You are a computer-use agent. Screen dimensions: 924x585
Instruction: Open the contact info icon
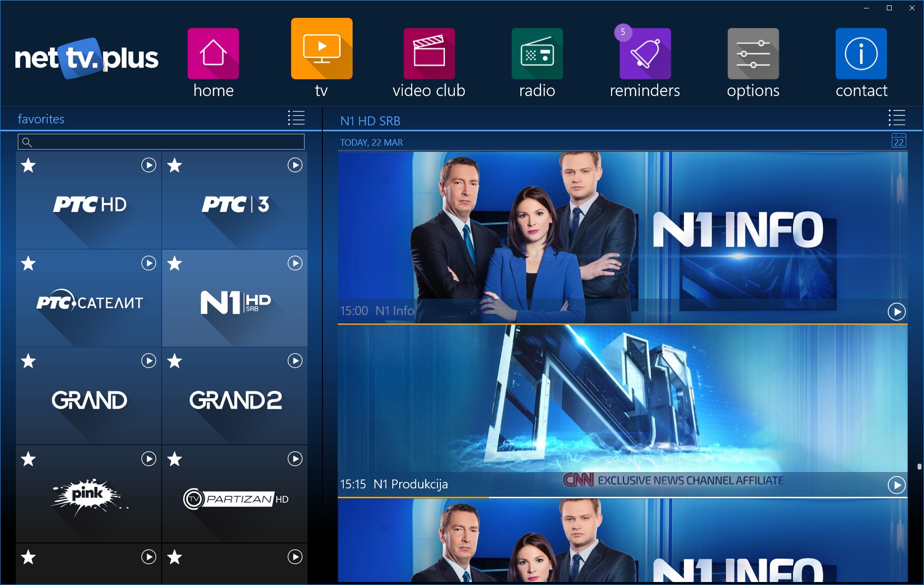(x=861, y=53)
